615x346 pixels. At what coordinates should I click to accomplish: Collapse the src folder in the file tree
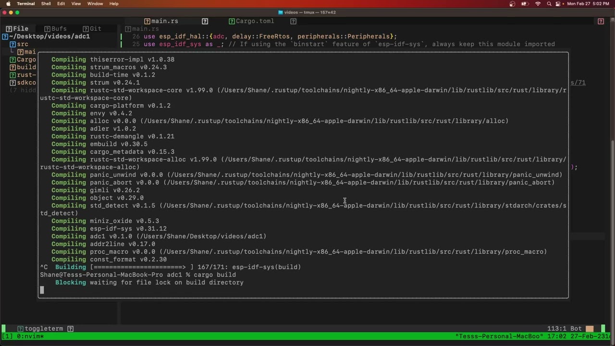click(19, 44)
